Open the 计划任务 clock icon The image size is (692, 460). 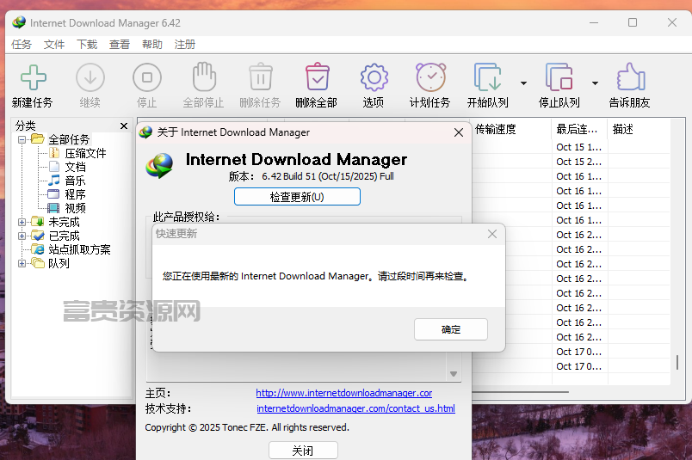[x=430, y=77]
